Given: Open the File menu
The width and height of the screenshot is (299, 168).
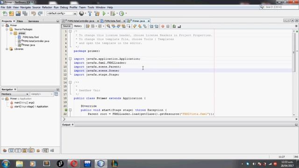Looking at the screenshot, I should pos(3,7).
